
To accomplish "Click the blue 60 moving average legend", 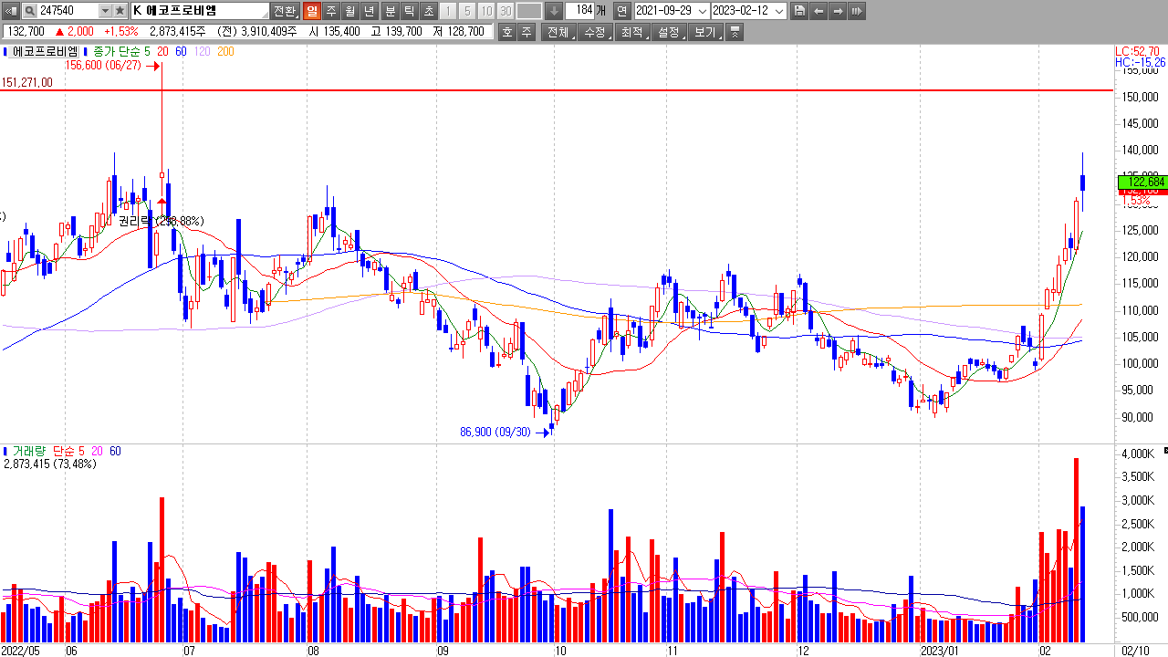I will coord(181,52).
